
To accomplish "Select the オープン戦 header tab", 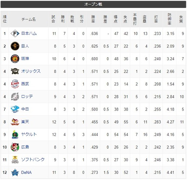I will coord(93,4).
